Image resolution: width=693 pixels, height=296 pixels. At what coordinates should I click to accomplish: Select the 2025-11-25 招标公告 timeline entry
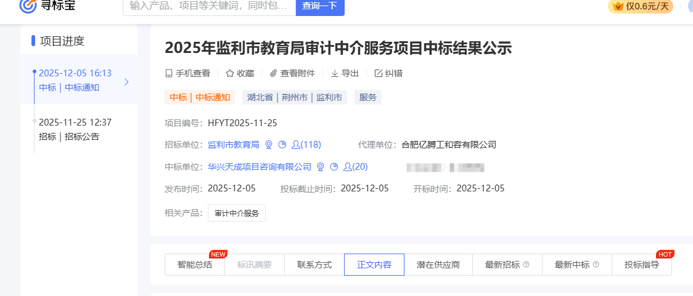pyautogui.click(x=75, y=129)
